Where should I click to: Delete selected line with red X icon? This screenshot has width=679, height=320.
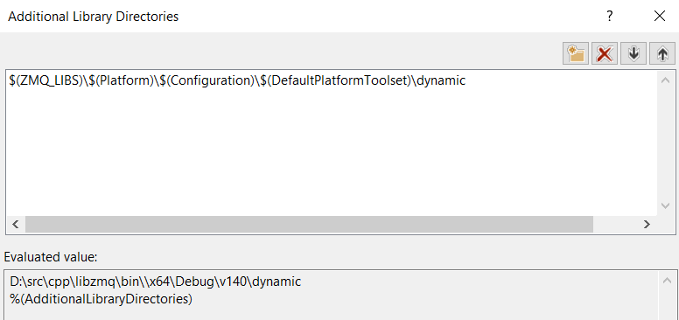(605, 53)
